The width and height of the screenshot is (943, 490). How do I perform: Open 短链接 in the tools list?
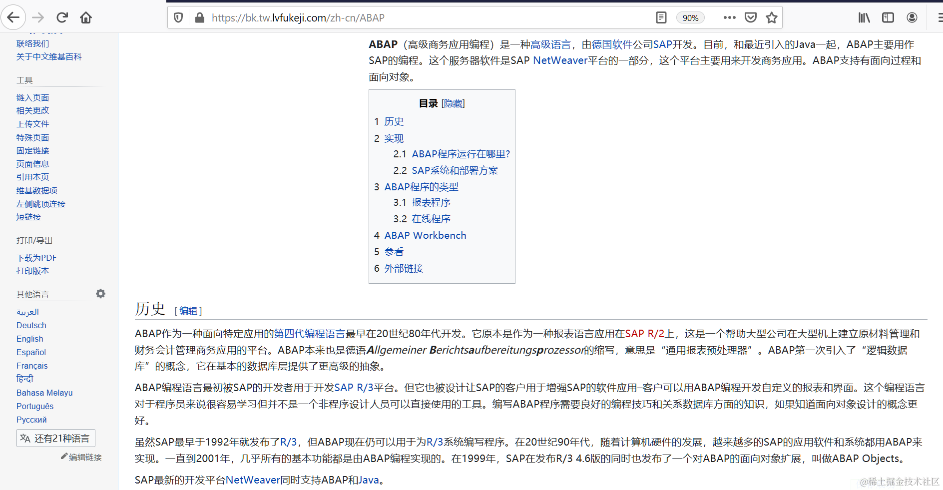point(29,217)
